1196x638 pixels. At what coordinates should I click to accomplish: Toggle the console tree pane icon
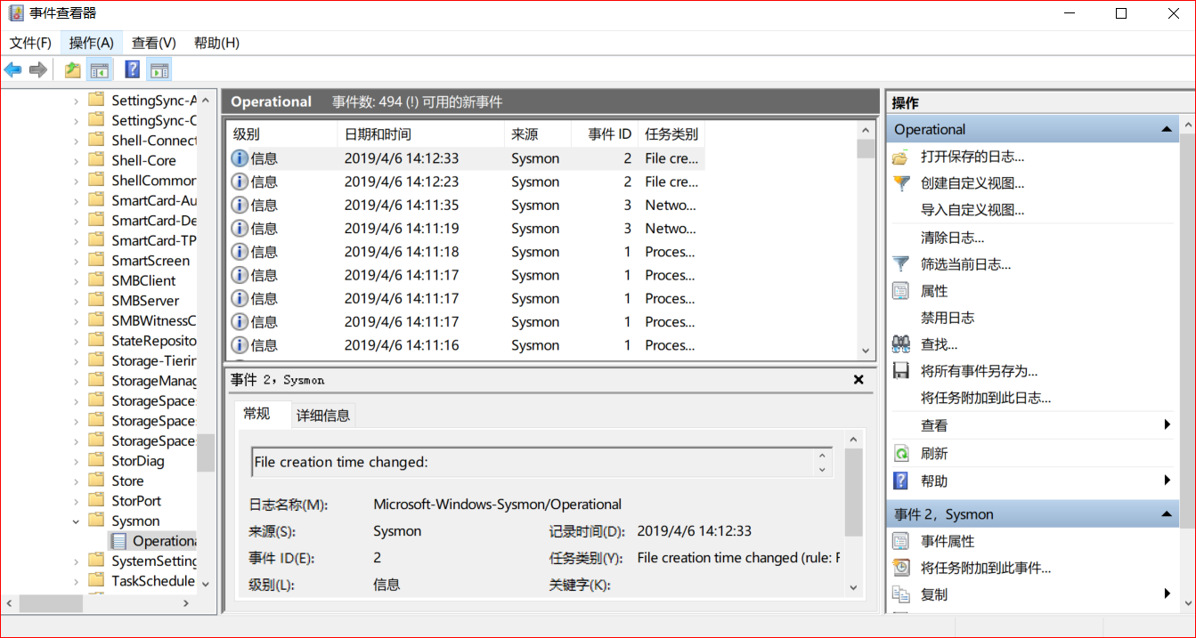point(99,69)
